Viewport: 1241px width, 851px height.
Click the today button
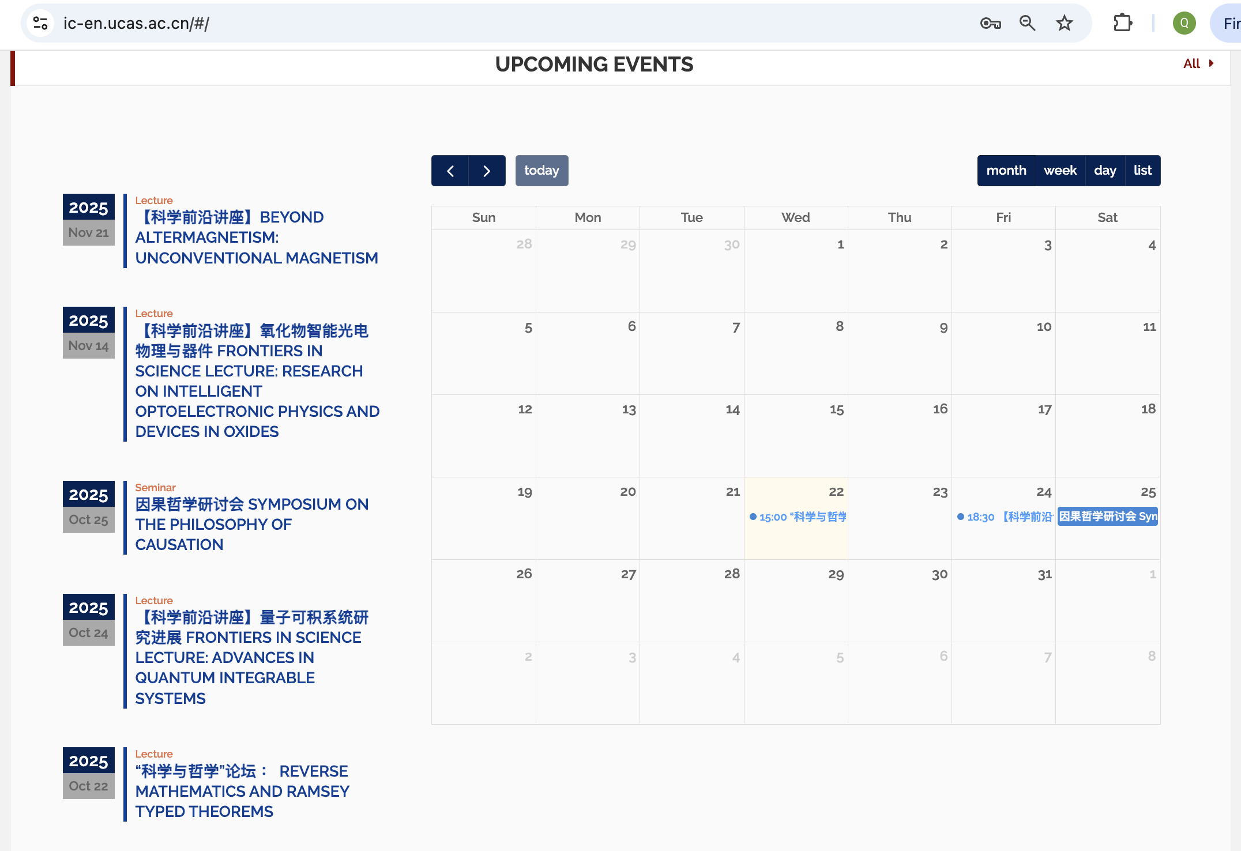pos(541,171)
